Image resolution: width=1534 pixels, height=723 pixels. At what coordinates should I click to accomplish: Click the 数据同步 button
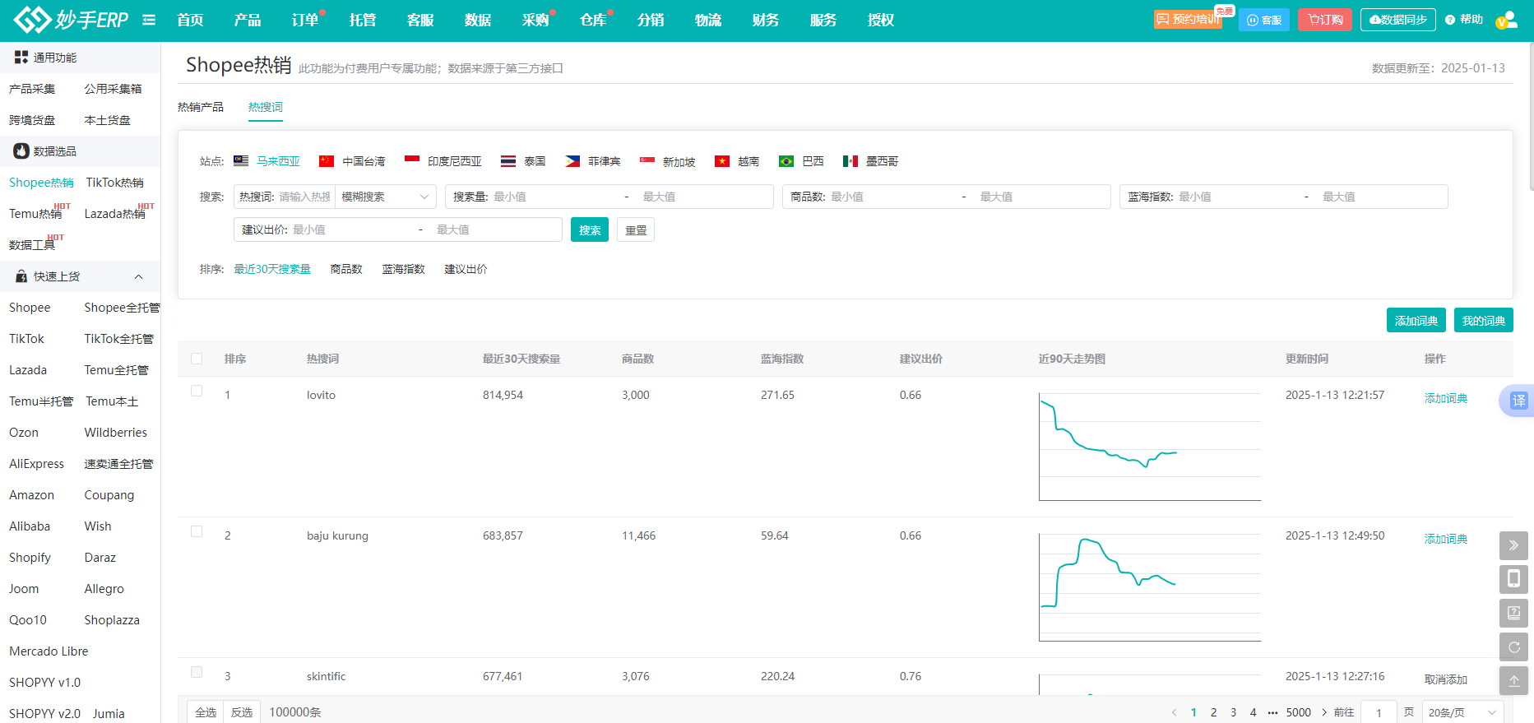1398,20
